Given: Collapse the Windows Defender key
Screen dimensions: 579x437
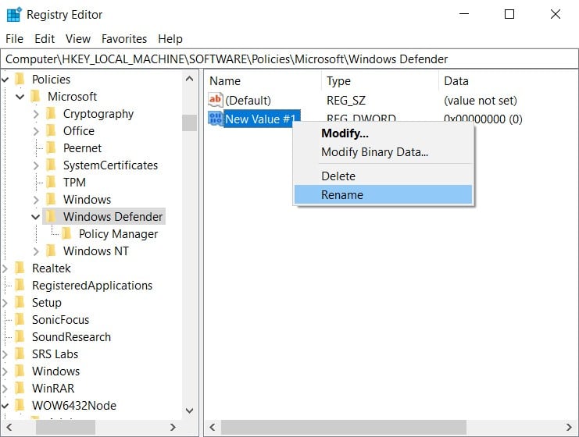Looking at the screenshot, I should [x=35, y=217].
